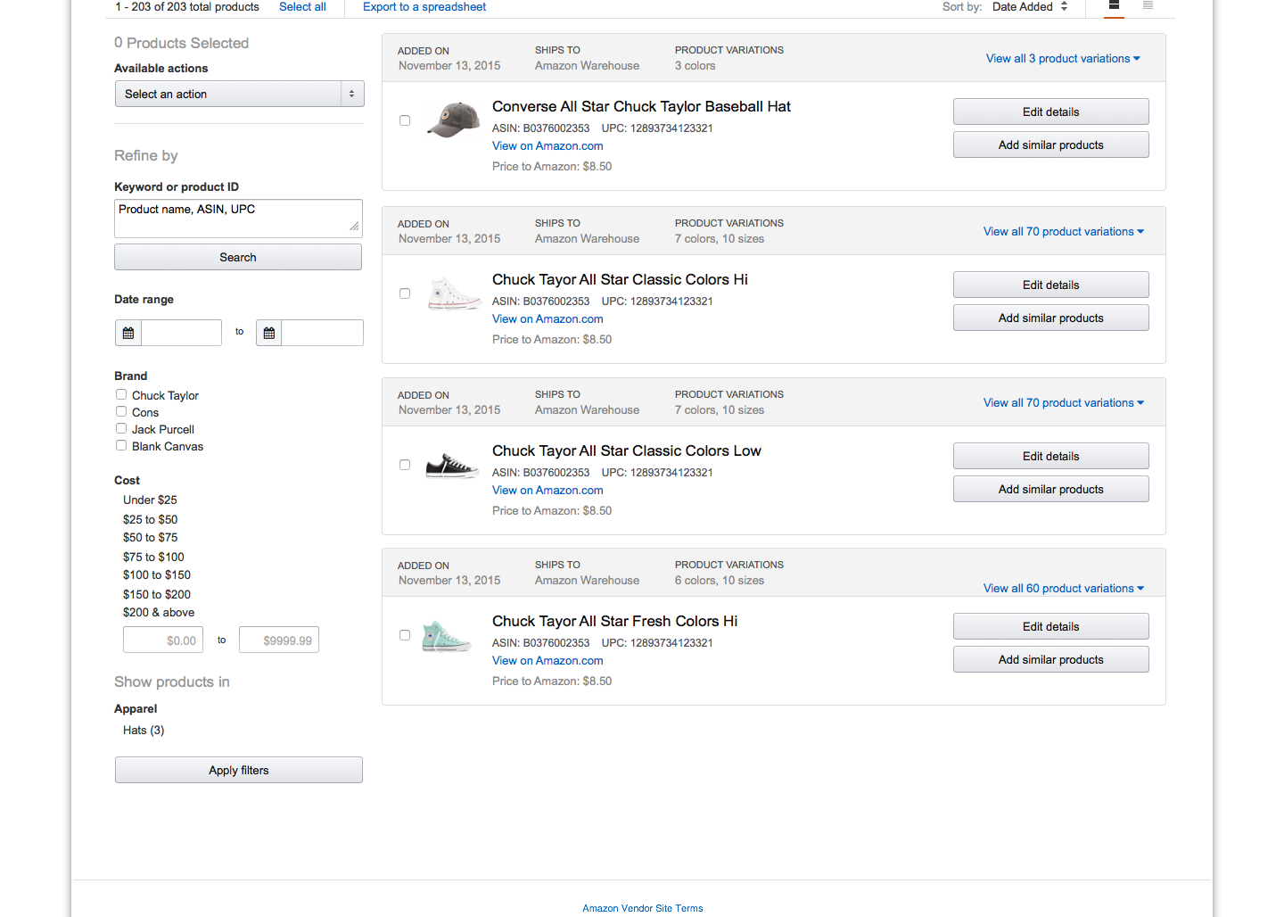Image resolution: width=1284 pixels, height=917 pixels.
Task: Edit details of Classic Colors Hi
Action: [x=1051, y=285]
